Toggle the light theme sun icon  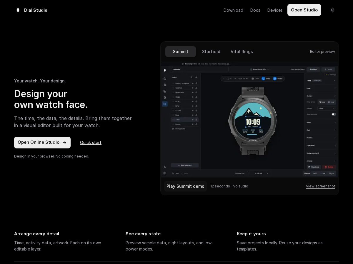pyautogui.click(x=332, y=10)
